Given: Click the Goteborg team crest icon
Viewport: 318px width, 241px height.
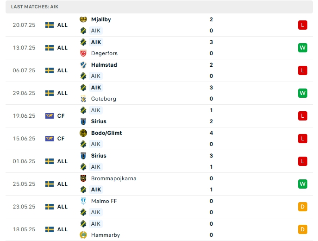Looking at the screenshot, I should [83, 99].
